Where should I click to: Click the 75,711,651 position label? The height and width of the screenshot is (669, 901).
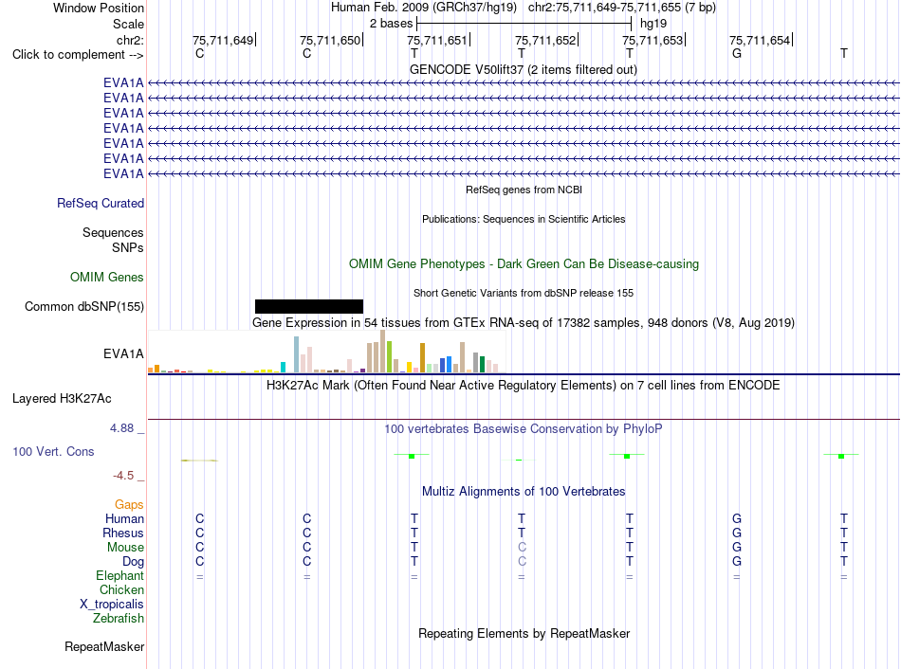437,40
